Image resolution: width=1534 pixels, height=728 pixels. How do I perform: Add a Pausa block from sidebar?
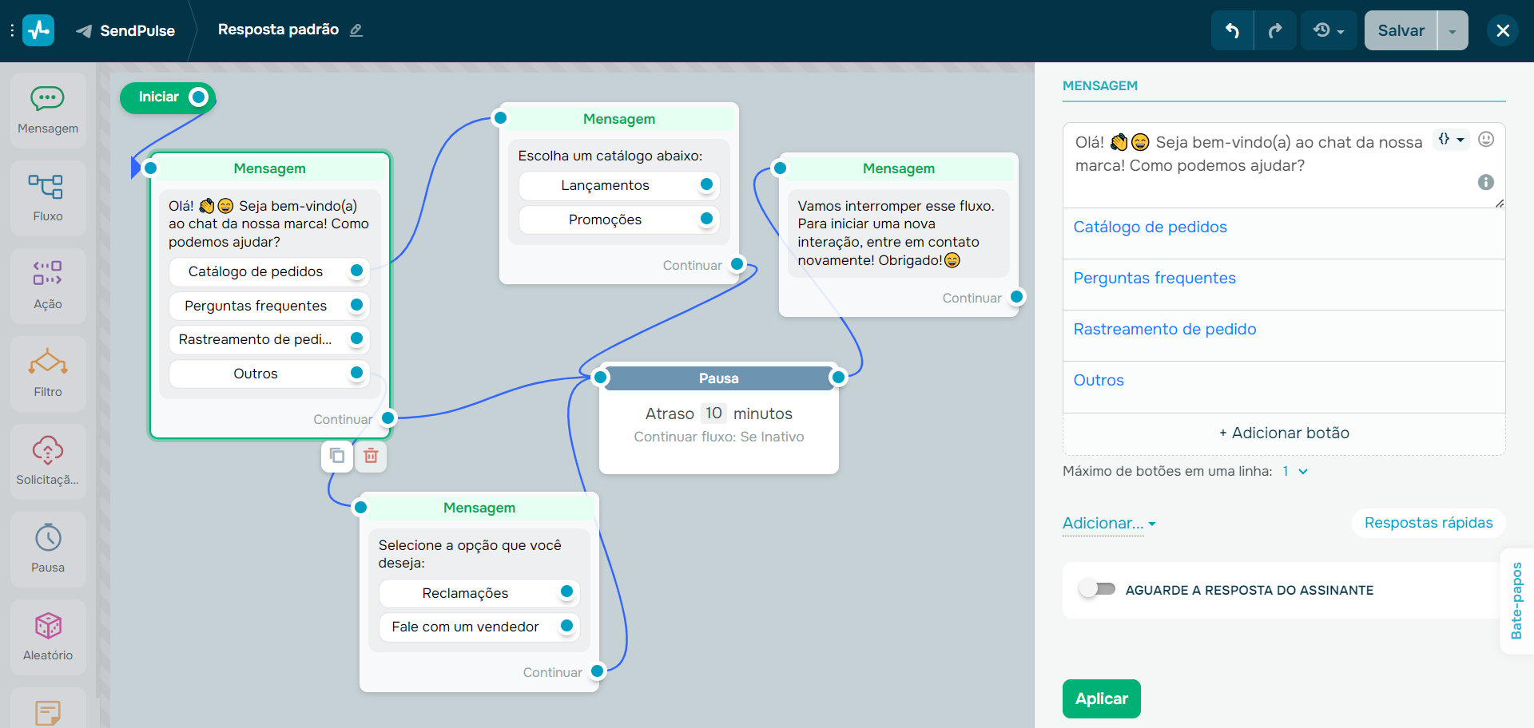[x=48, y=549]
